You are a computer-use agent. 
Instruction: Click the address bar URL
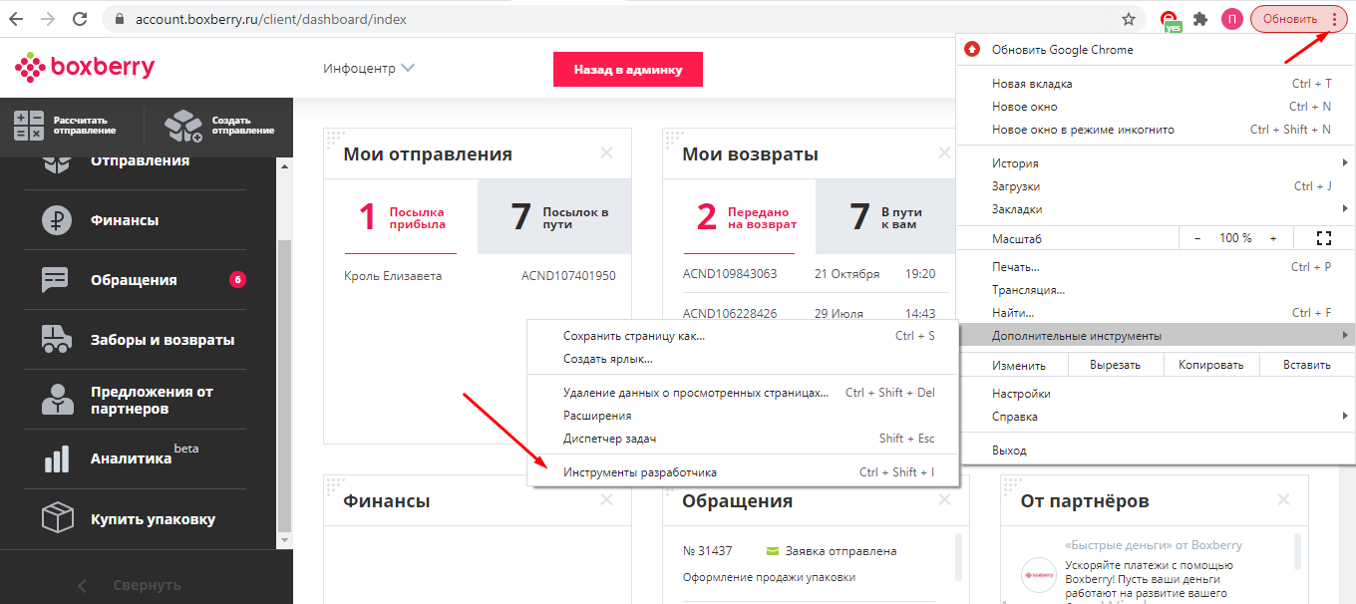(x=271, y=19)
